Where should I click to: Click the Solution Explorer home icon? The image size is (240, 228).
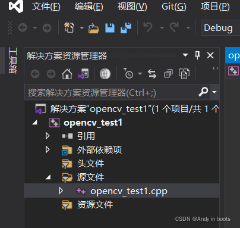pos(67,74)
